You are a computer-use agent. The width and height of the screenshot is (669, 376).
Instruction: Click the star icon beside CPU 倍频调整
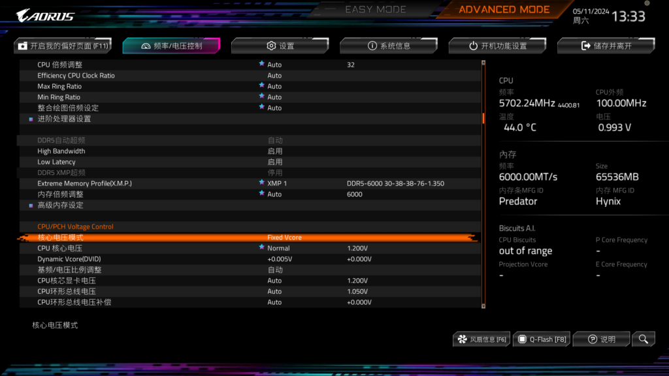262,64
